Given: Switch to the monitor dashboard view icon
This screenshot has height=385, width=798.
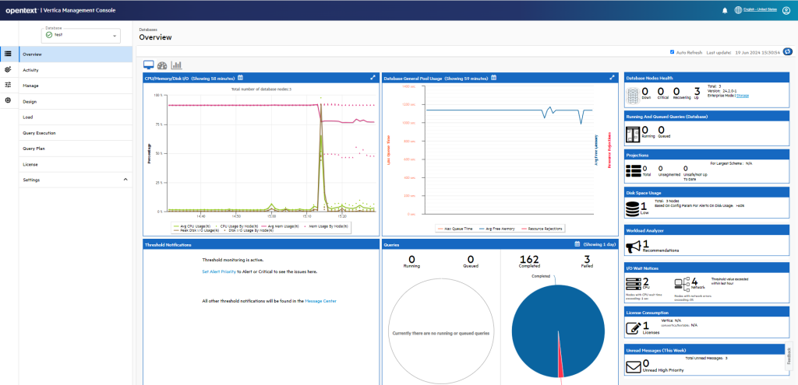Looking at the screenshot, I should tap(148, 65).
